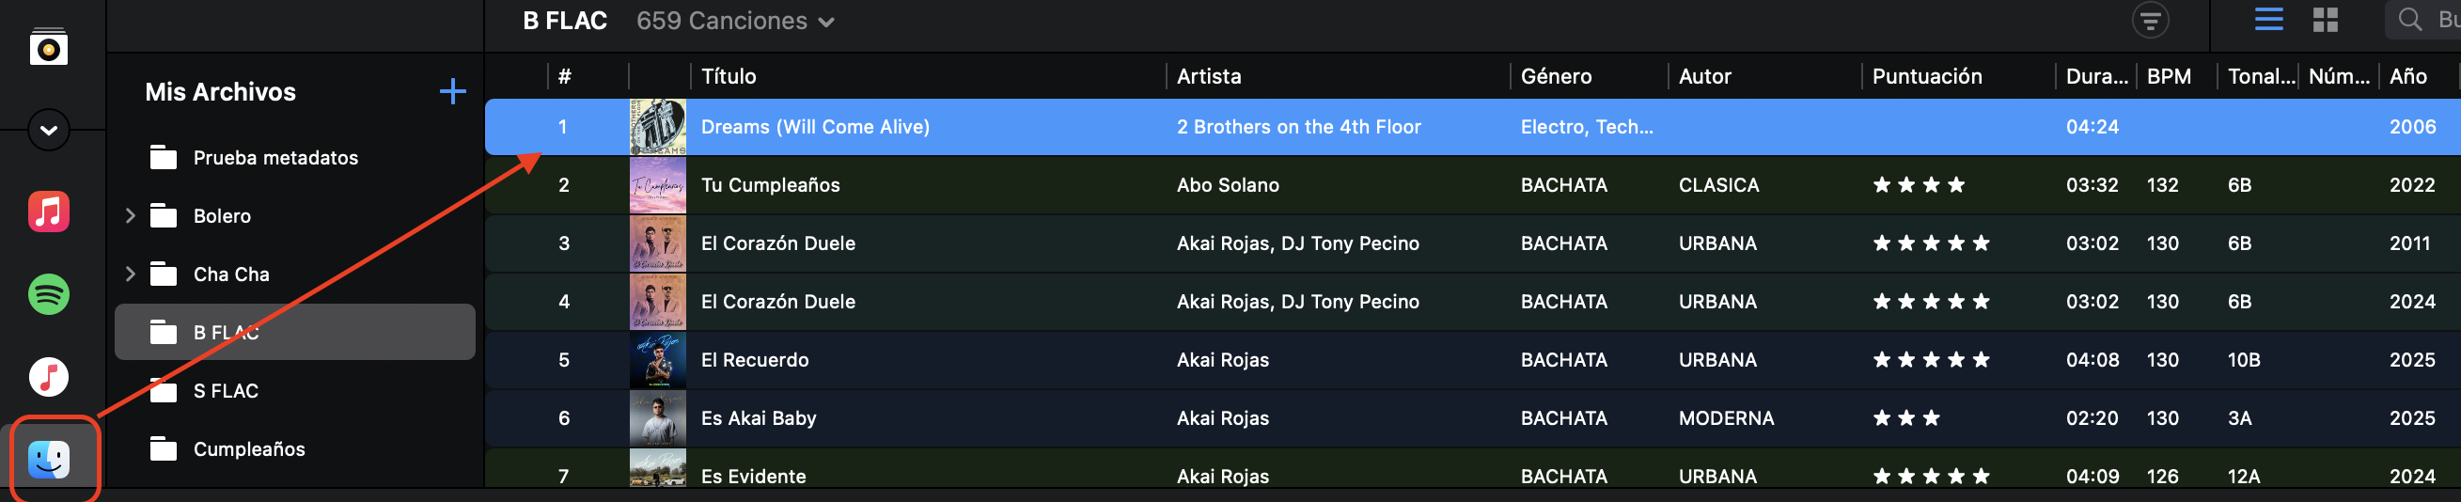Click the vinyl record icon at top
Screen dimensions: 2461x502
(49, 48)
